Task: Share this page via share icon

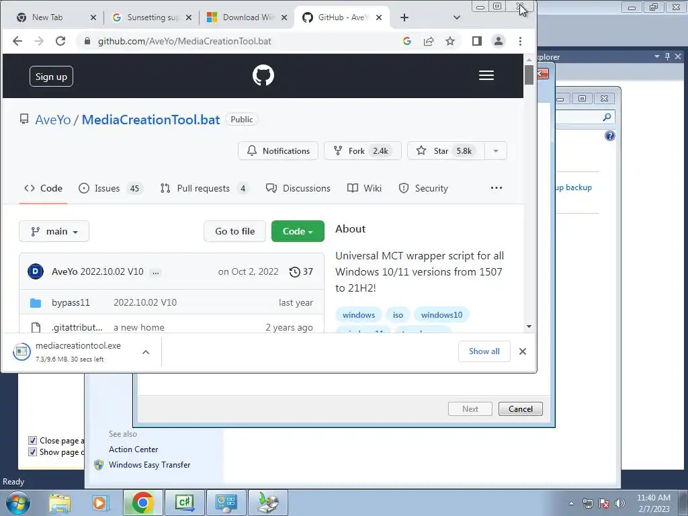Action: (x=429, y=41)
